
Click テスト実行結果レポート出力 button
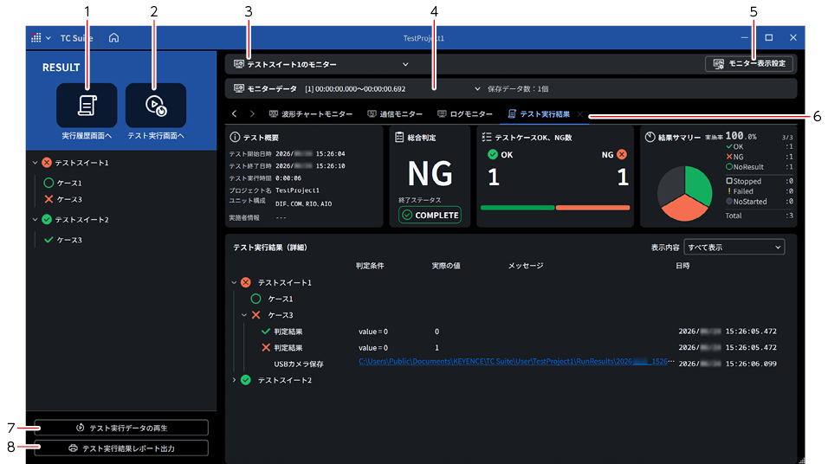121,448
